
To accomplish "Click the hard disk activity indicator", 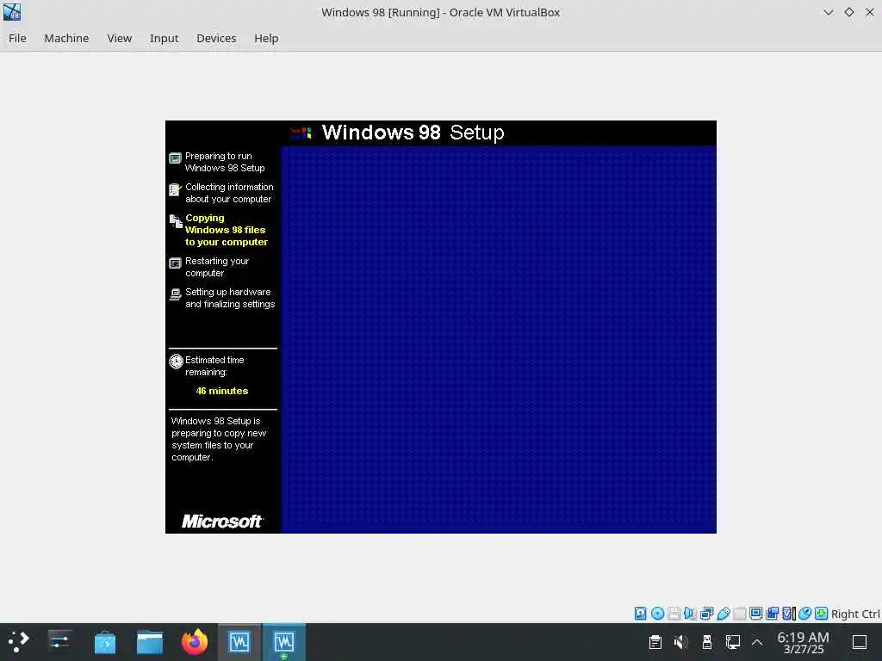I will pyautogui.click(x=641, y=613).
